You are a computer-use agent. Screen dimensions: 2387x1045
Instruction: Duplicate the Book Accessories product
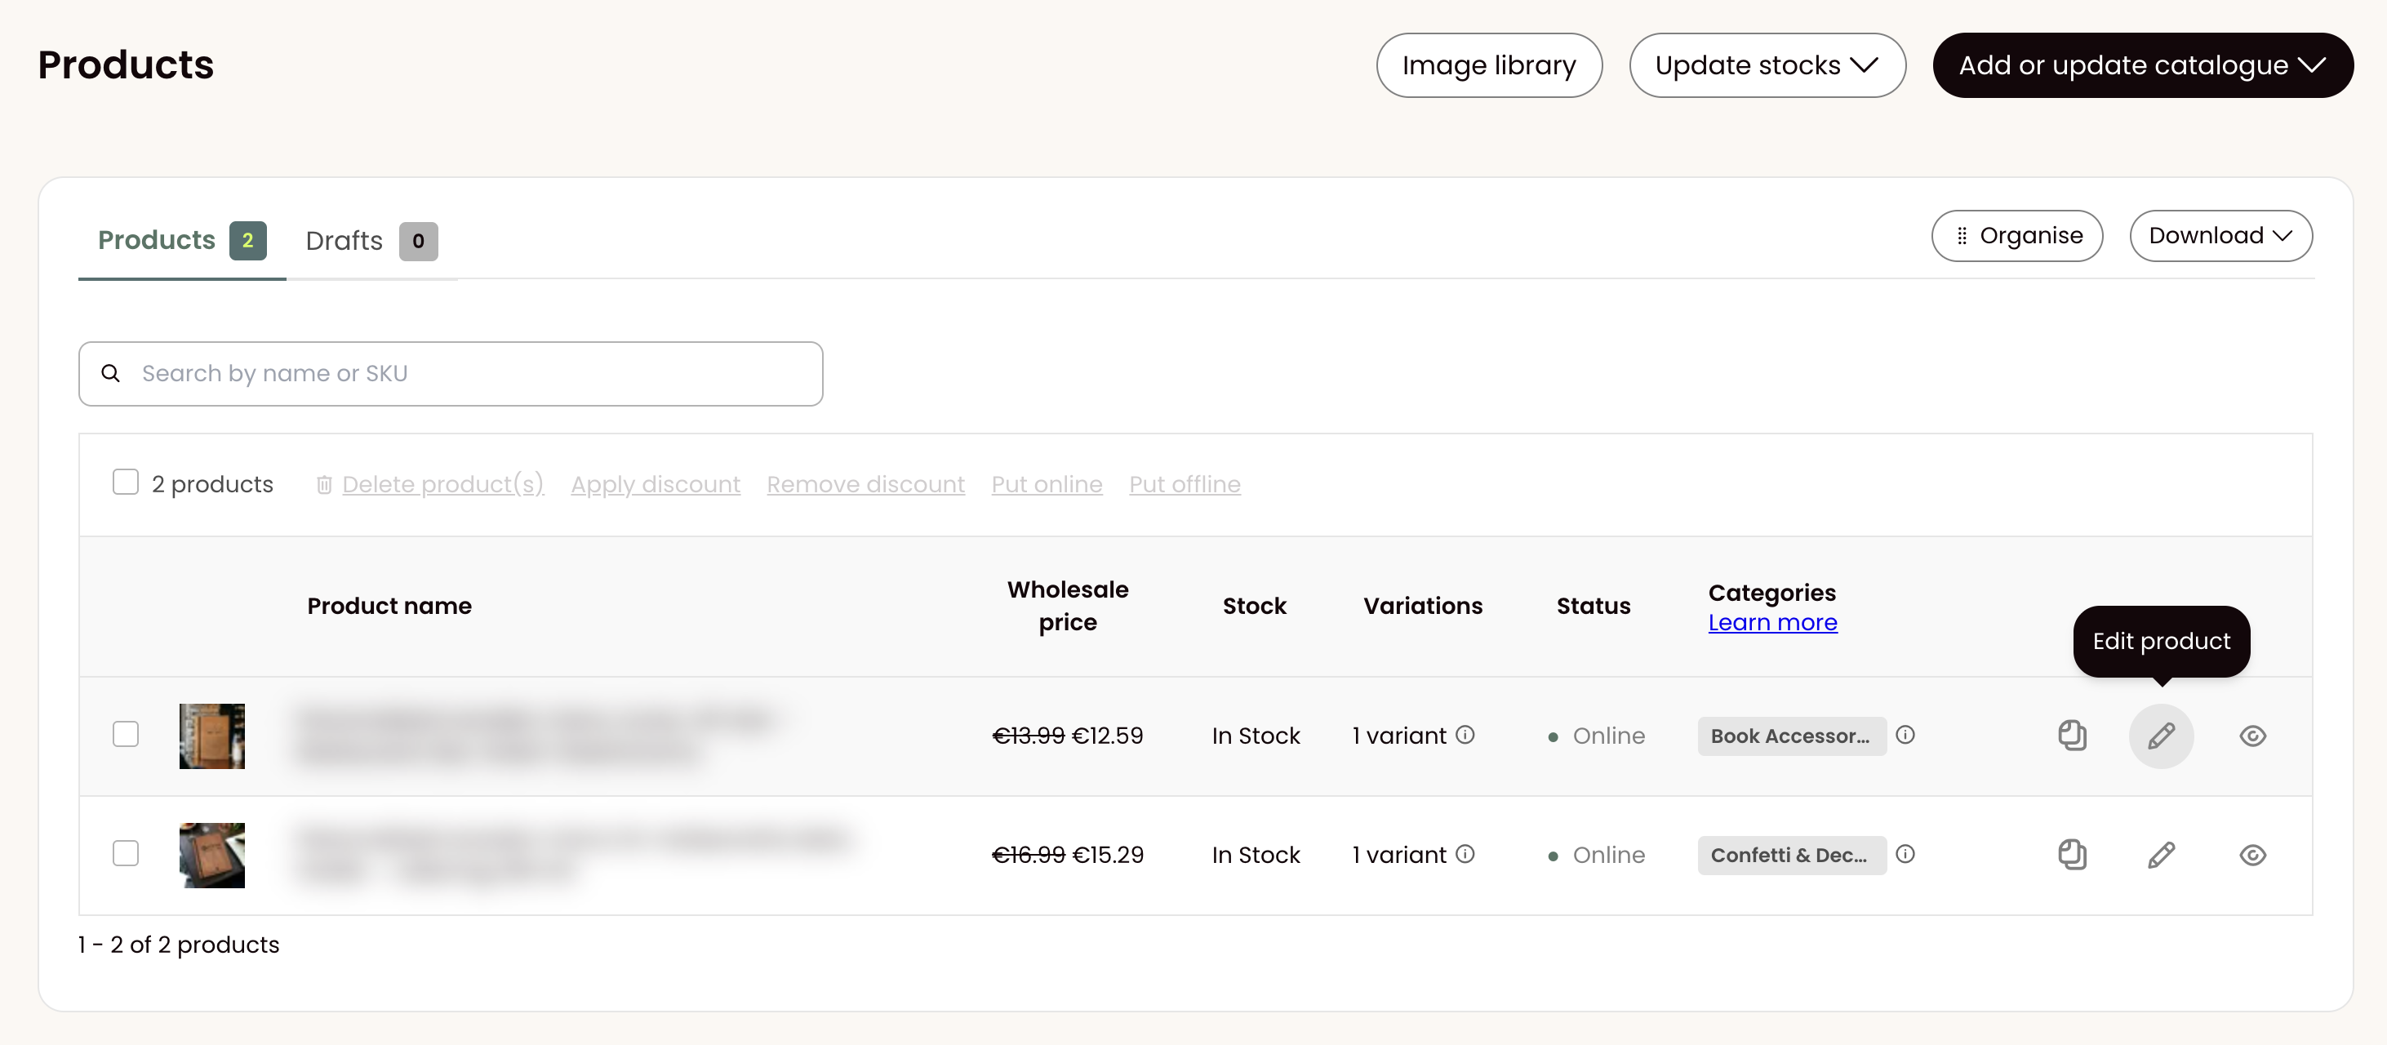coord(2072,736)
